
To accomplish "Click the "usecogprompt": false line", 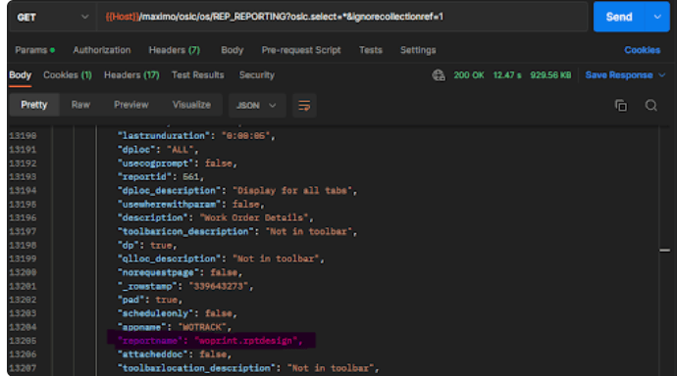I will pos(178,164).
